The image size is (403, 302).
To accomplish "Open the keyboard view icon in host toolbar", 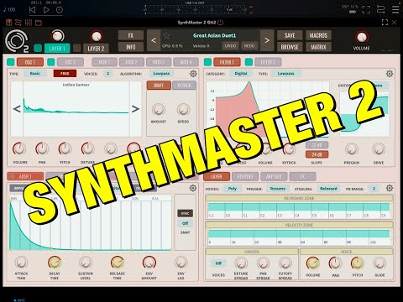I will click(9, 23).
